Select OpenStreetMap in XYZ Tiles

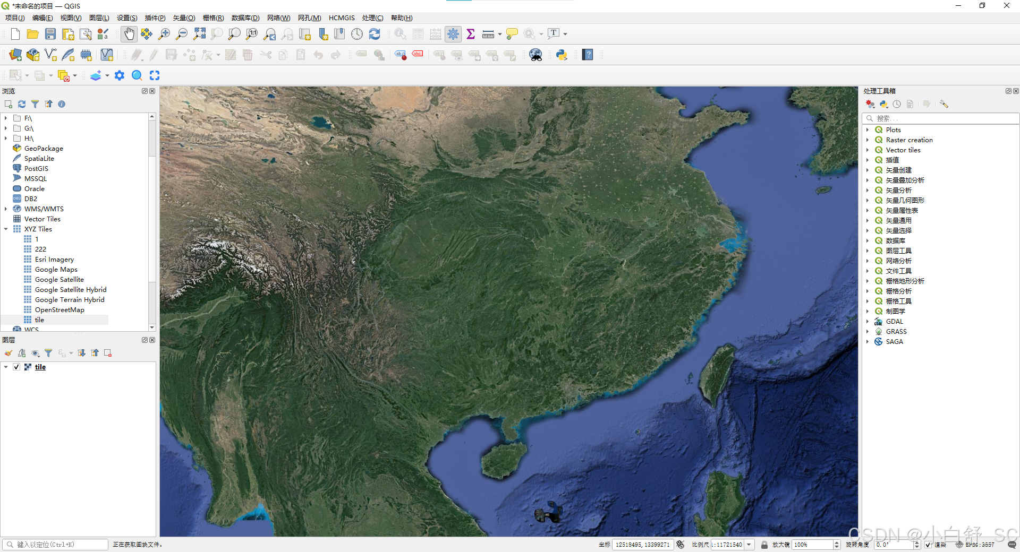pyautogui.click(x=59, y=309)
